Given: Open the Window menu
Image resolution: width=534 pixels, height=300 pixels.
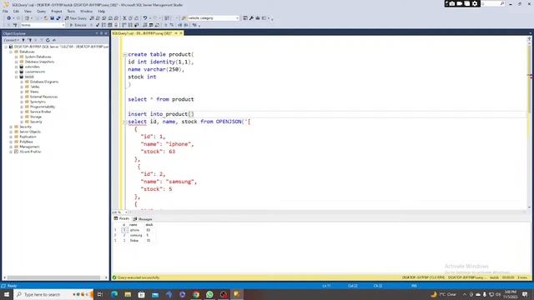Looking at the screenshot, I should click(x=86, y=11).
